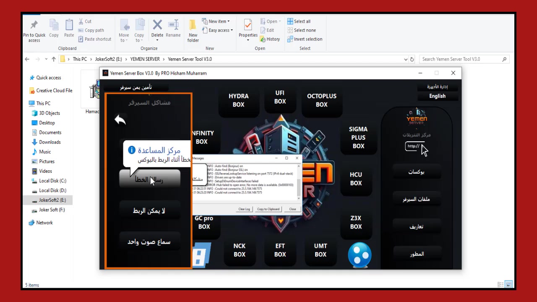Image resolution: width=537 pixels, height=302 pixels.
Task: Select Local Disk (D:) in the sidebar
Action: pos(49,190)
